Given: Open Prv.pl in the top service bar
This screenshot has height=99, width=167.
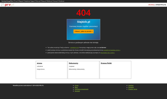Looking at the screenshot, I should tap(16, 1).
